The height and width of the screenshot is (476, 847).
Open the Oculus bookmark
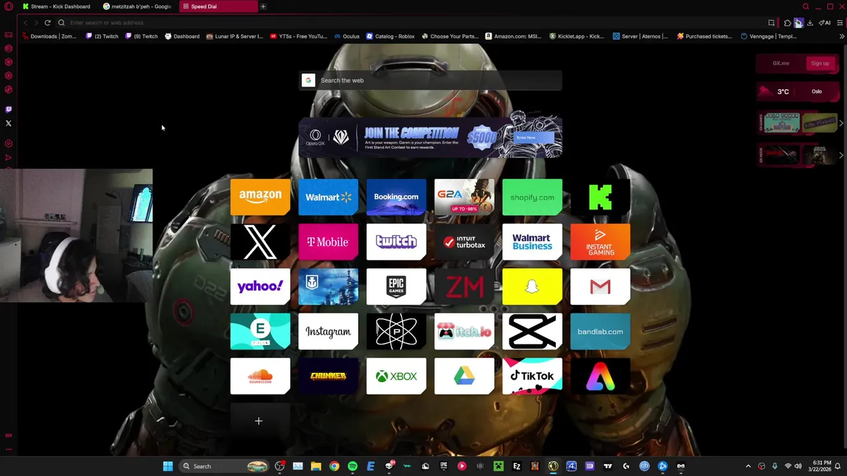(x=347, y=36)
